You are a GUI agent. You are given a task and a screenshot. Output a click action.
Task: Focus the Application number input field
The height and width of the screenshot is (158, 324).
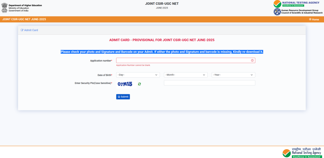click(185, 60)
